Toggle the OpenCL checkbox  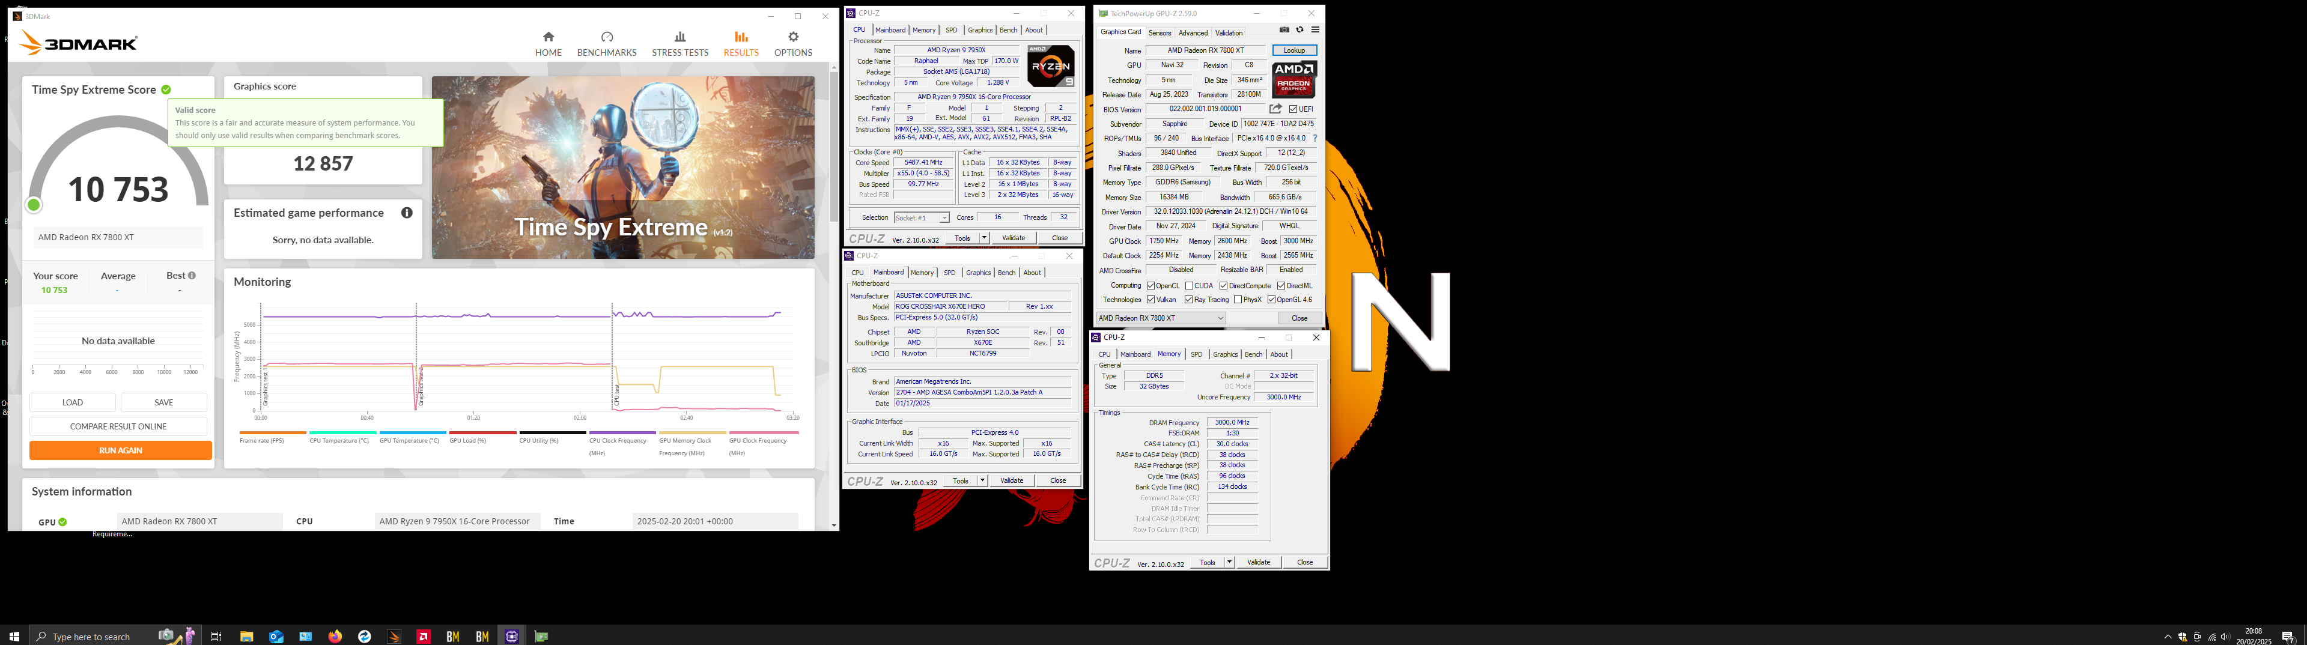pyautogui.click(x=1151, y=286)
